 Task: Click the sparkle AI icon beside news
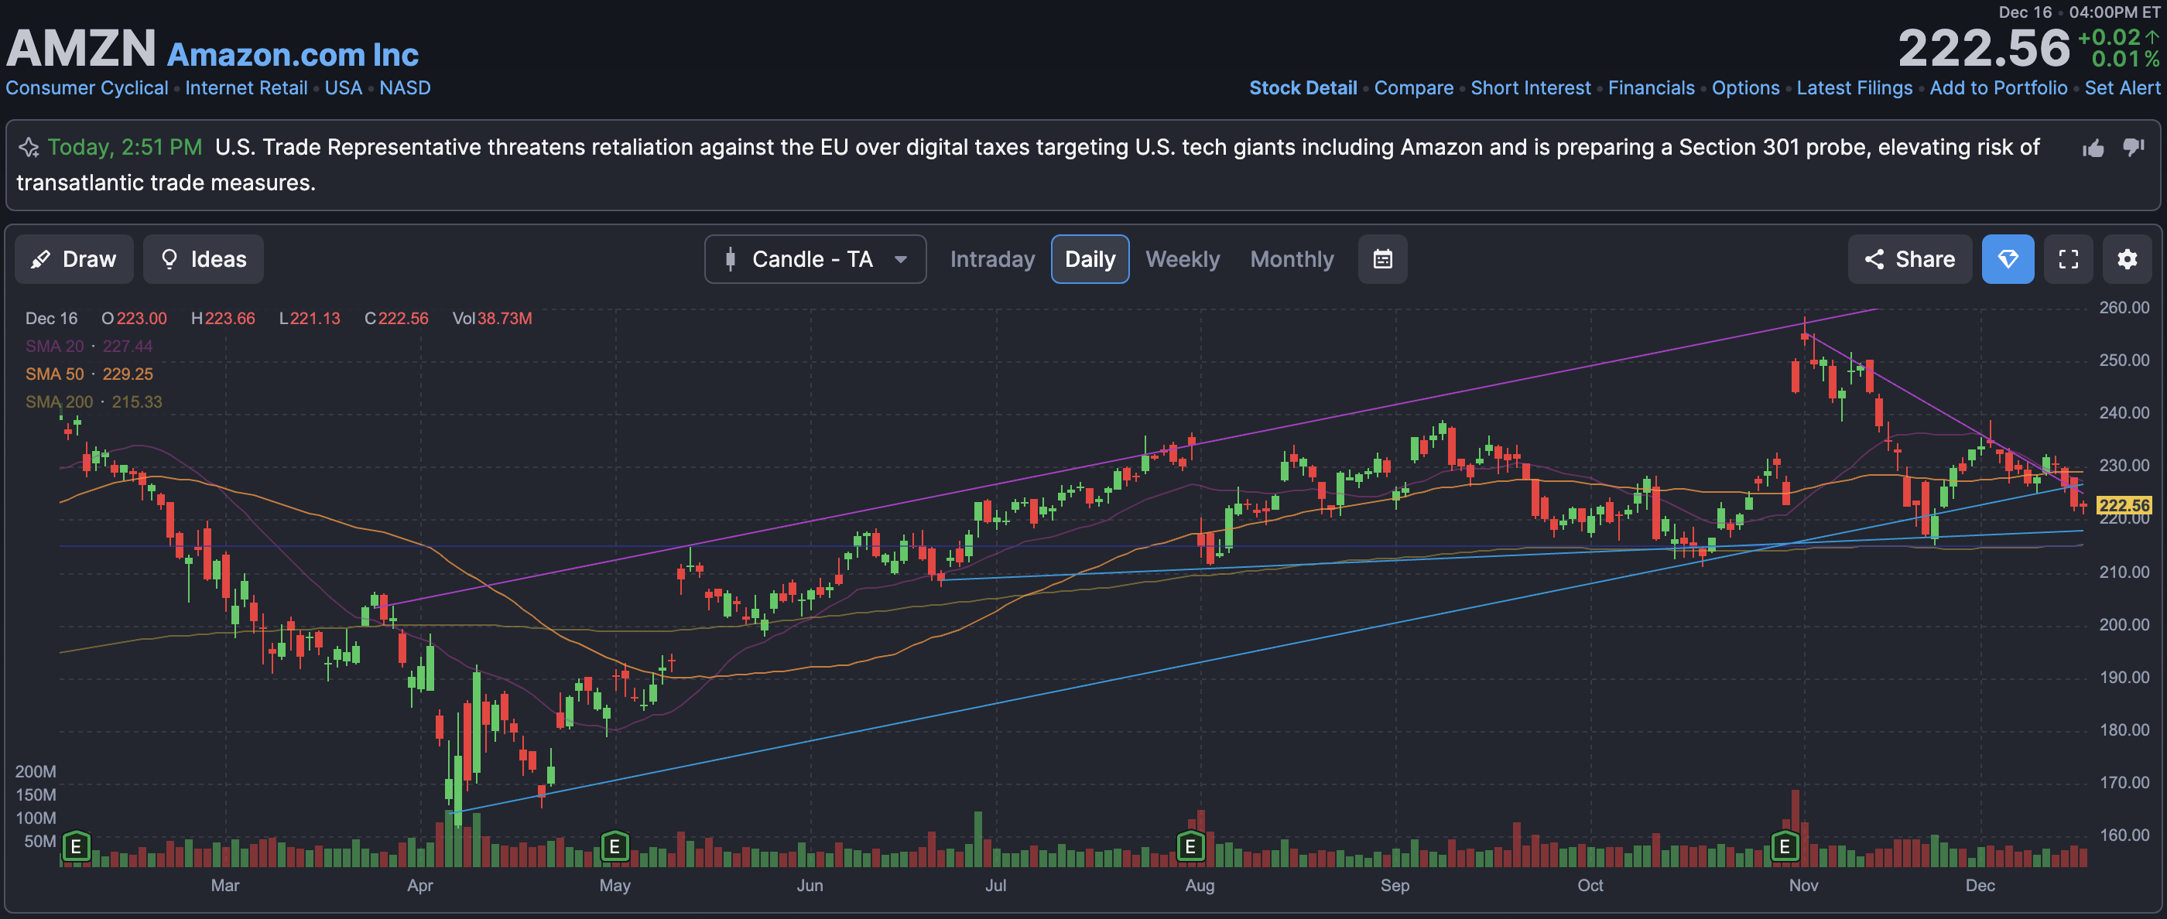point(29,148)
